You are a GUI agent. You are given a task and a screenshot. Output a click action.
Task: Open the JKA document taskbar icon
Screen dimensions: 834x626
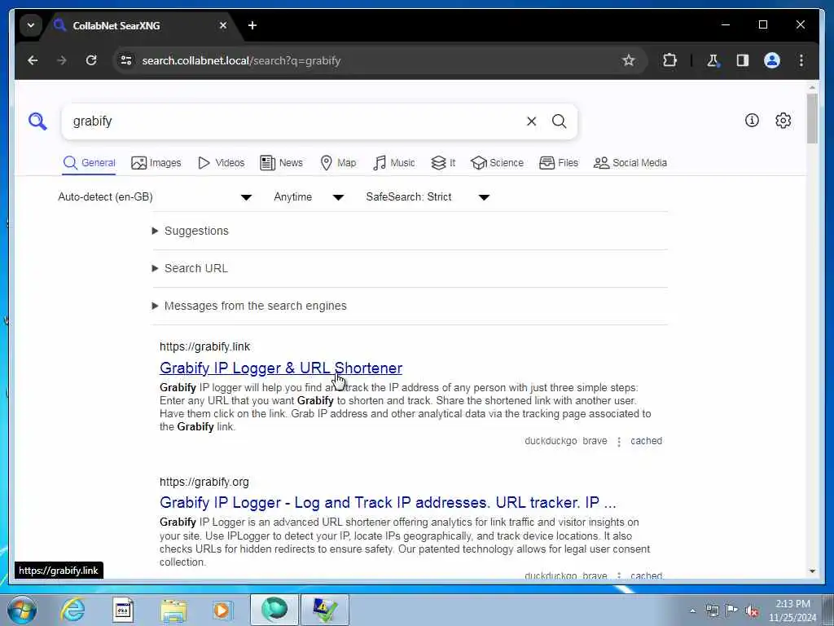123,610
